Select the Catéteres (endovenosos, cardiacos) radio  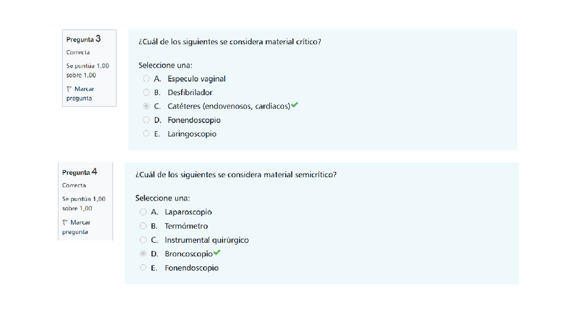click(x=146, y=106)
